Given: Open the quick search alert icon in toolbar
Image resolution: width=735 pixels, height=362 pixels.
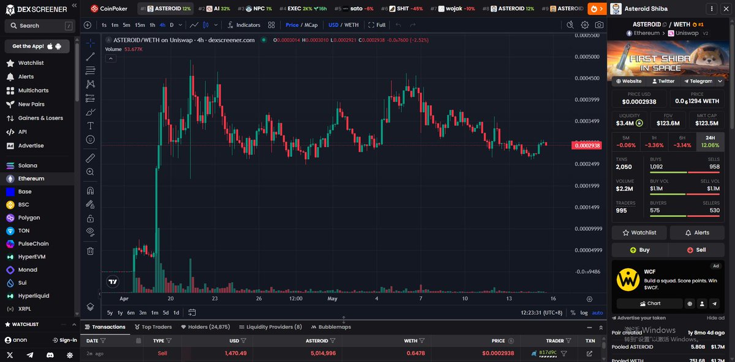Looking at the screenshot, I should 570,25.
